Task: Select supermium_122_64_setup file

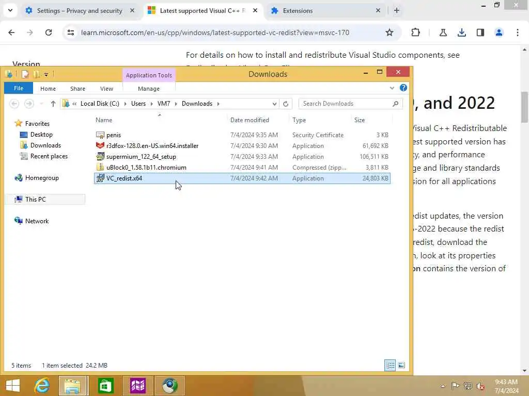Action: click(x=242, y=157)
